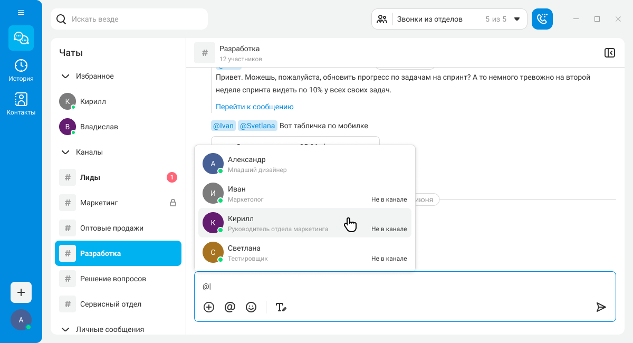Send the message with arrow button
633x343 pixels.
(x=601, y=307)
